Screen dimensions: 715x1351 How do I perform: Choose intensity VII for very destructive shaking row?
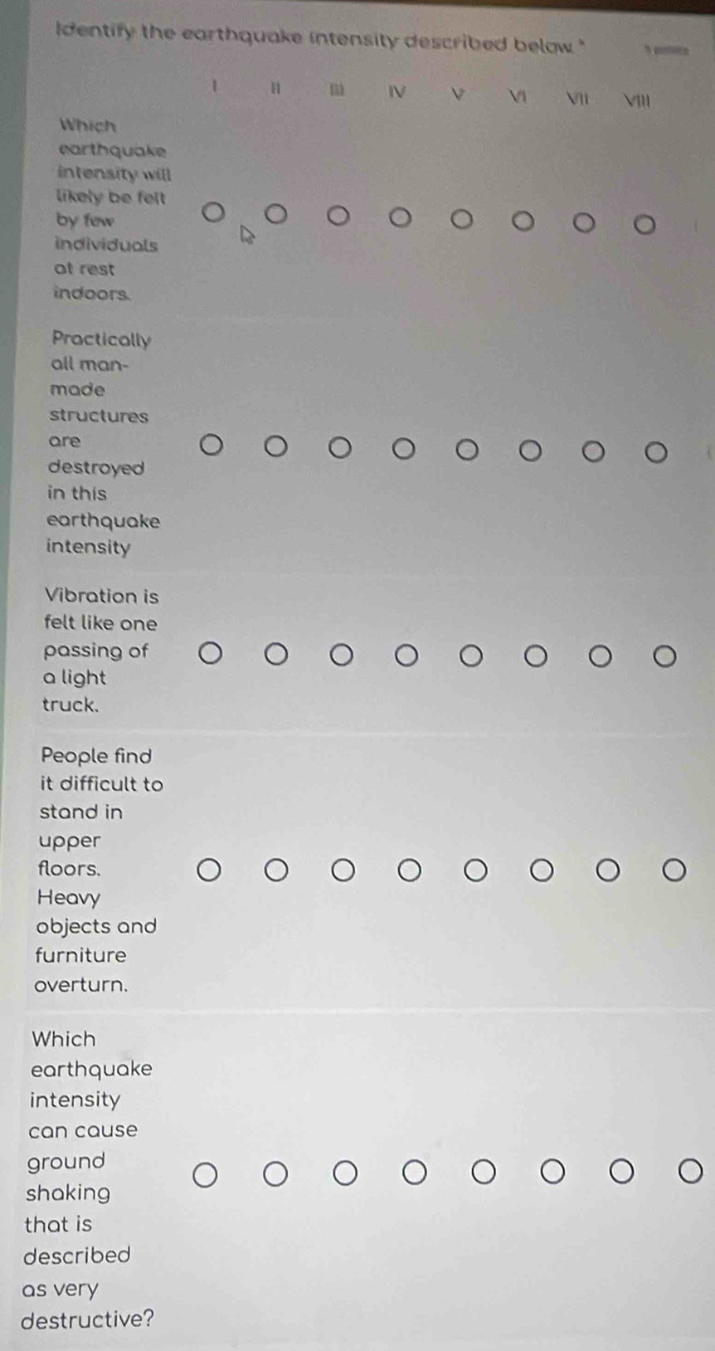pos(621,1173)
